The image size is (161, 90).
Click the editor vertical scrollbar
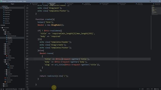click(x=151, y=32)
